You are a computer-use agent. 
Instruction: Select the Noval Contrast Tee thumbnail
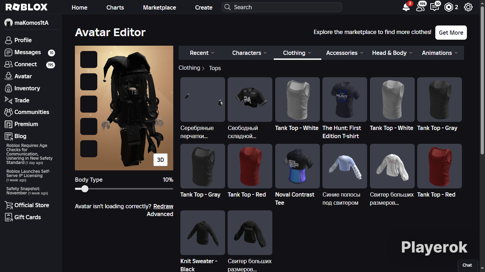pos(298,166)
